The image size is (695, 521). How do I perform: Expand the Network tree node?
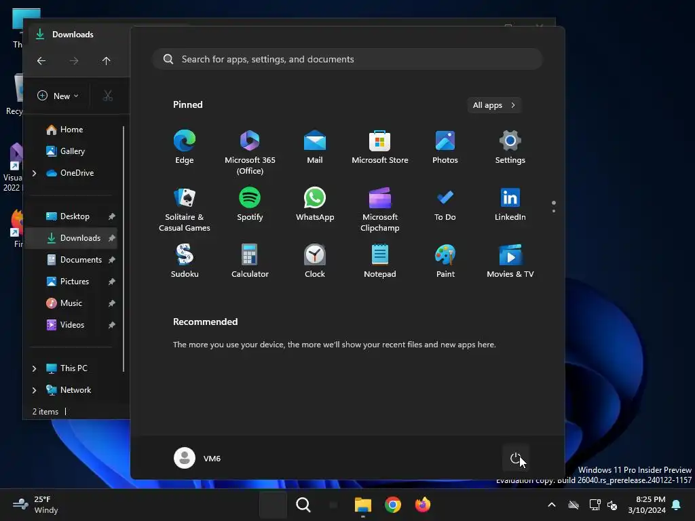pyautogui.click(x=34, y=390)
